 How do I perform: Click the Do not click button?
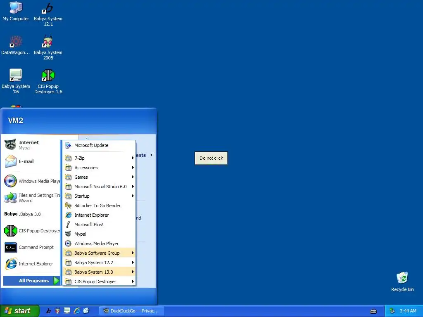[211, 158]
